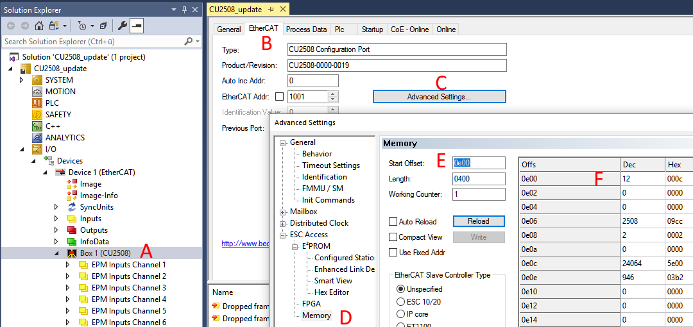Viewport: 693px width, 327px height.
Task: Click the Length input field
Action: [x=479, y=178]
